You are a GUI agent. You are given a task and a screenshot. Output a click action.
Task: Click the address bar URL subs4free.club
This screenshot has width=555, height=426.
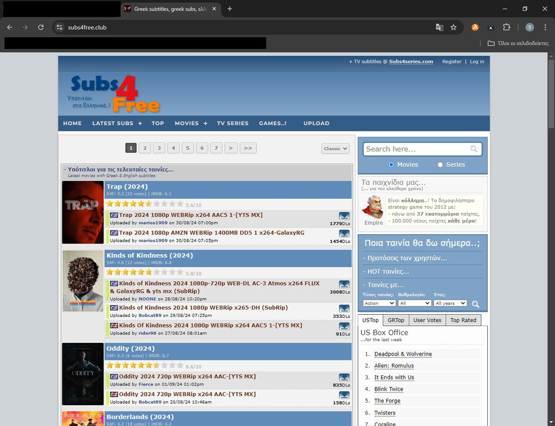tap(87, 27)
